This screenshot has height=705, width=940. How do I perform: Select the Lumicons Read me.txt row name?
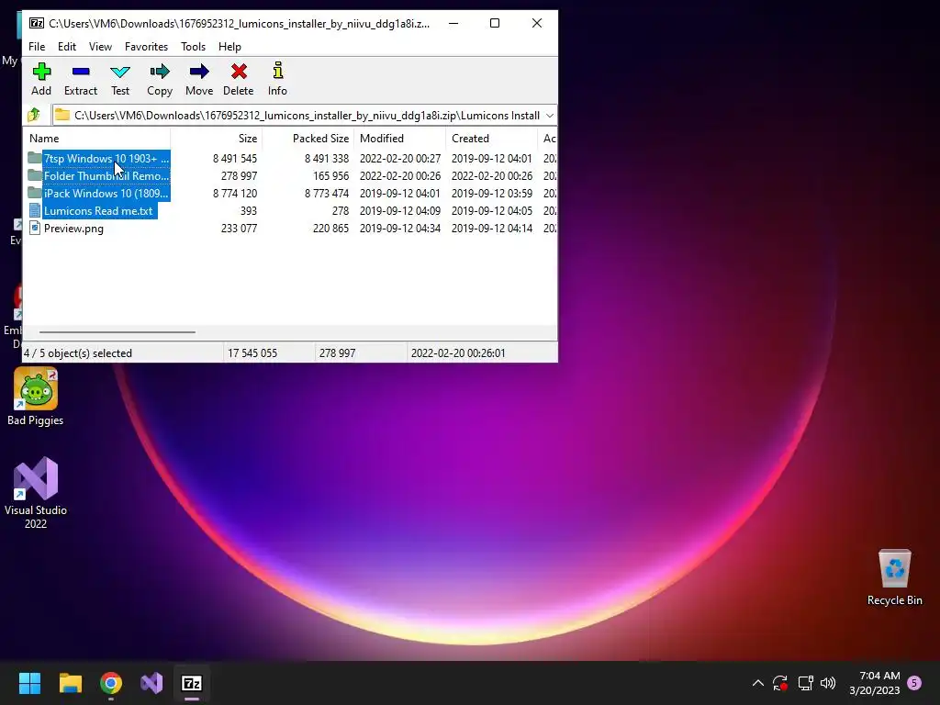(98, 211)
